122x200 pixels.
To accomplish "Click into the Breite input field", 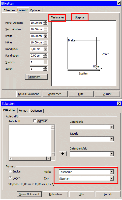I will click(37, 36).
